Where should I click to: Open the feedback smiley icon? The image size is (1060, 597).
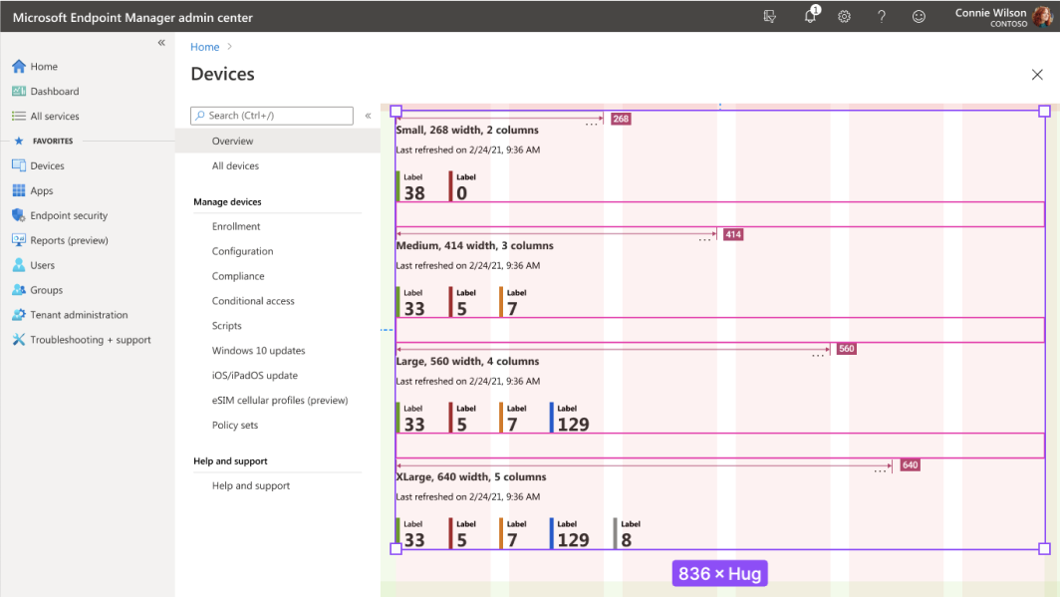(x=919, y=16)
